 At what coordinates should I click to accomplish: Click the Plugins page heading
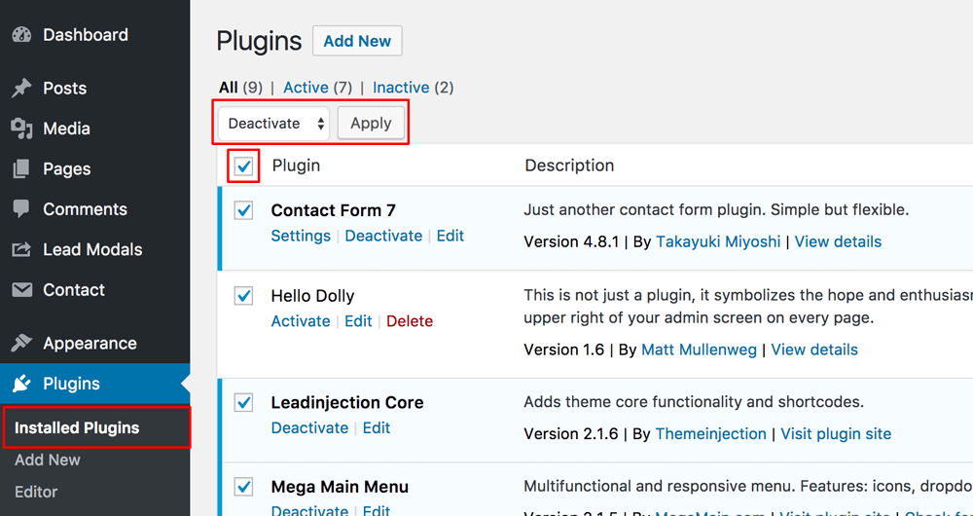(x=260, y=42)
